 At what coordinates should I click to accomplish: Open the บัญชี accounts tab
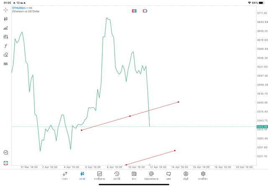point(186,176)
